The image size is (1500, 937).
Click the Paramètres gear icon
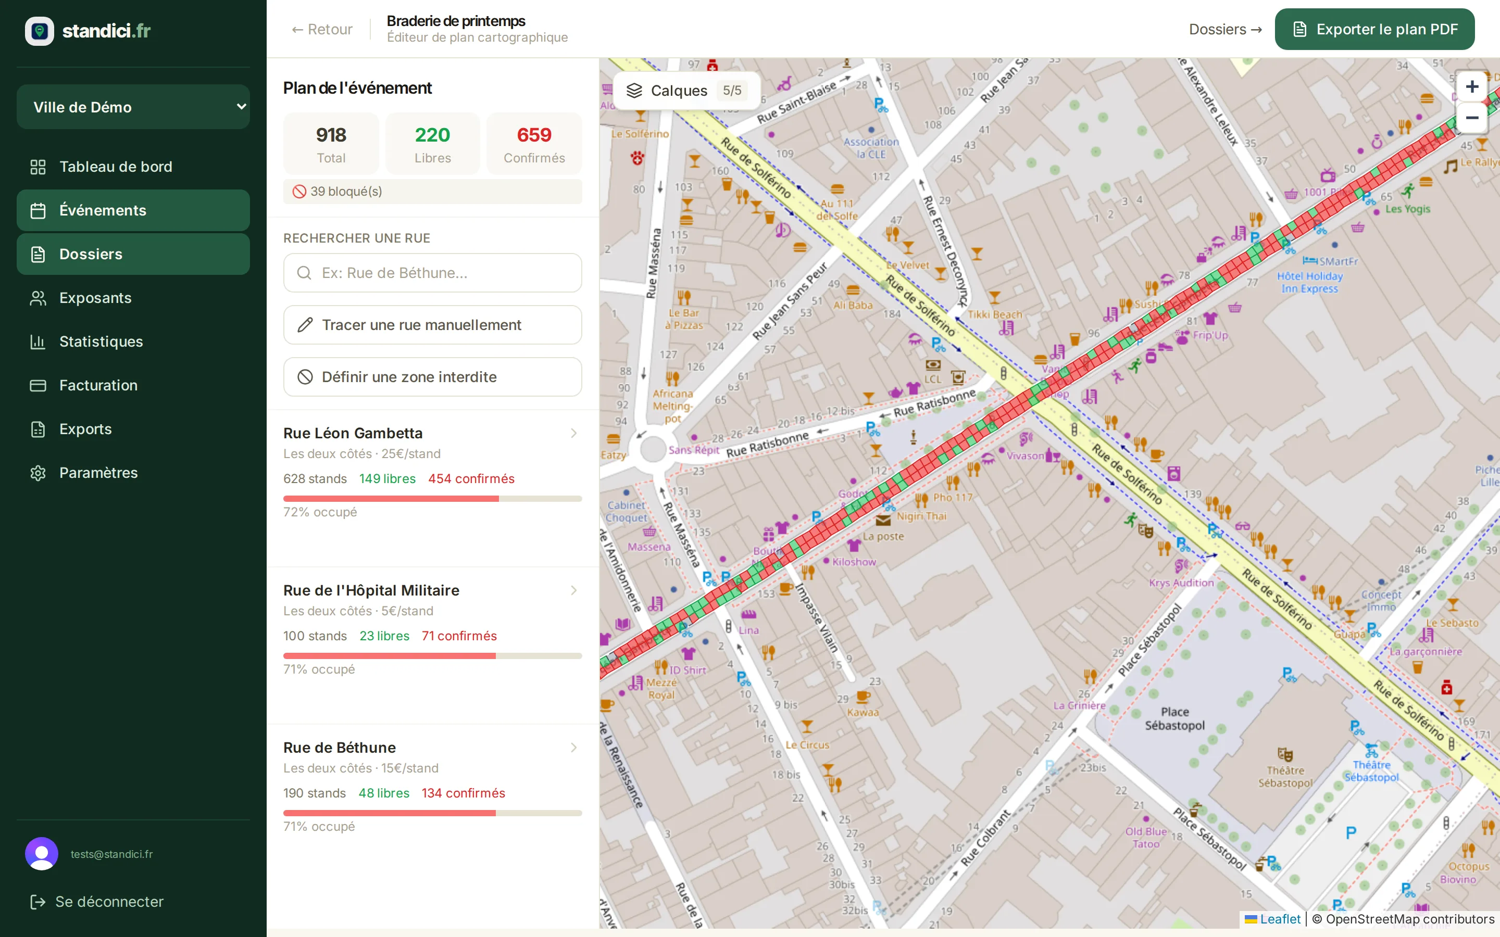click(38, 473)
